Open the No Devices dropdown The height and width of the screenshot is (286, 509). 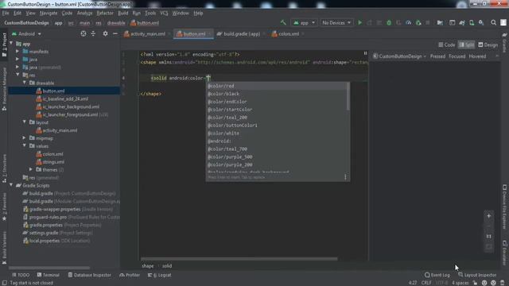(336, 23)
